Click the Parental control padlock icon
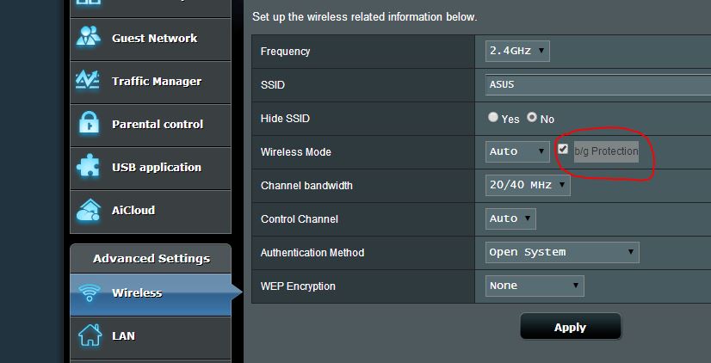Image resolution: width=711 pixels, height=363 pixels. 89,123
